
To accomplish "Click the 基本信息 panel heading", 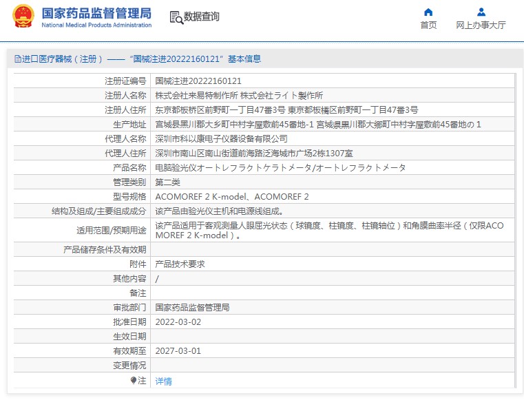I will (x=244, y=59).
